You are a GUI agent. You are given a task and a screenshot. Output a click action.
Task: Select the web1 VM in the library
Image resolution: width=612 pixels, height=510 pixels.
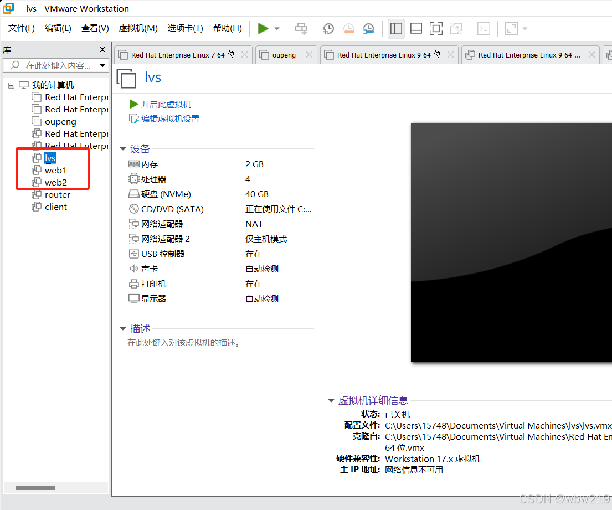coord(55,170)
